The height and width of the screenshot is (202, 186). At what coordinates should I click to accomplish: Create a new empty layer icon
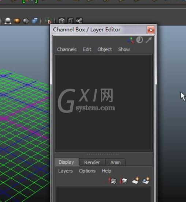[135, 180]
